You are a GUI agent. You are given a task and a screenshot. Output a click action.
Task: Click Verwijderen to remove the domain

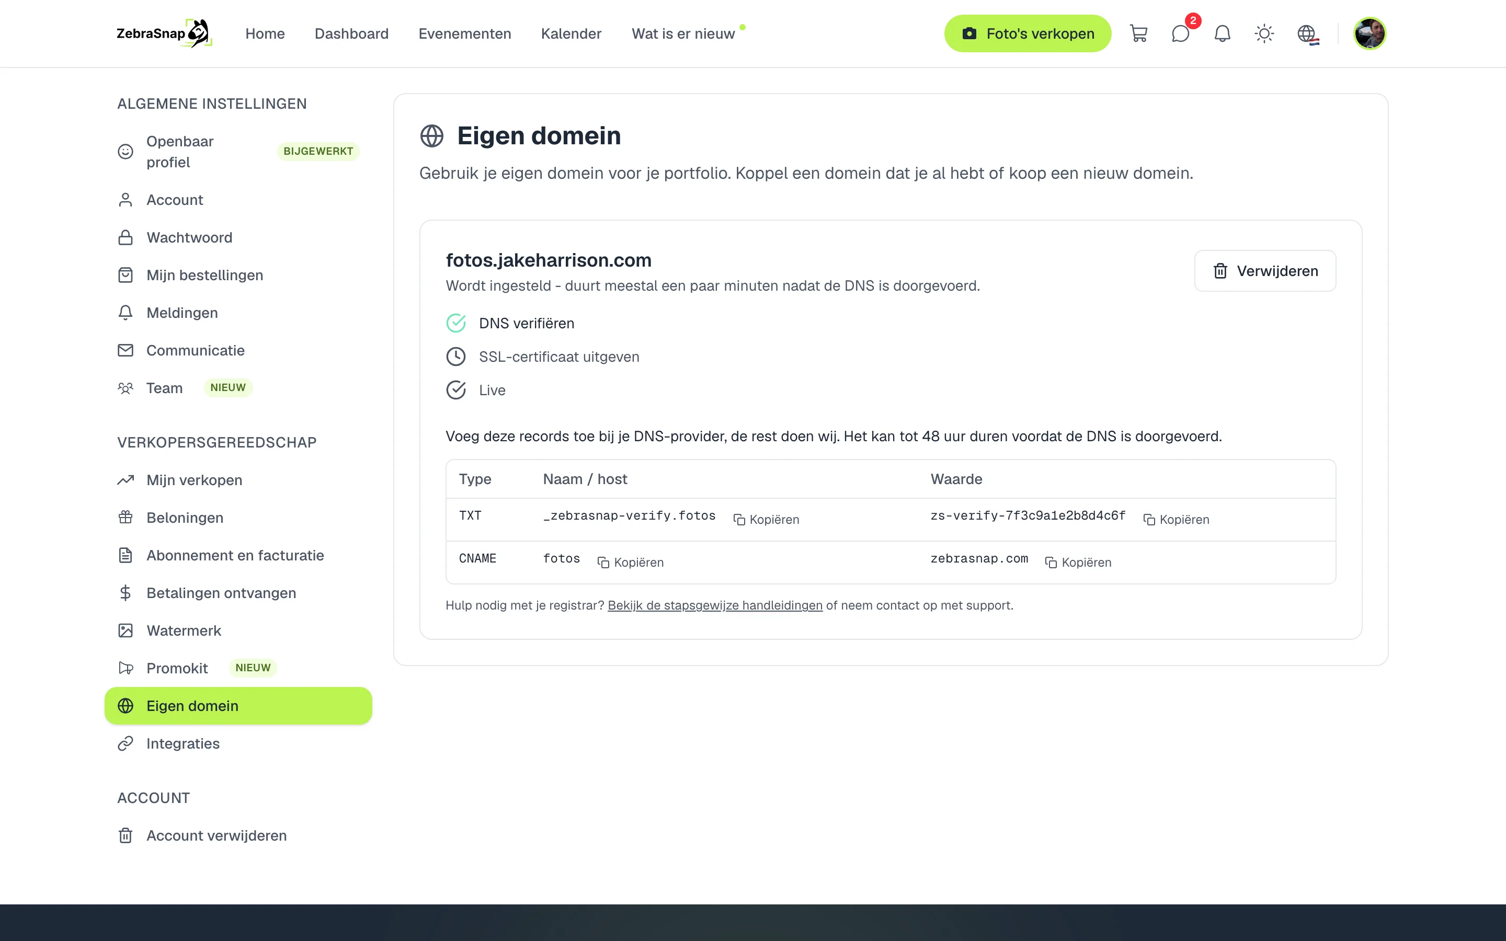pos(1265,271)
